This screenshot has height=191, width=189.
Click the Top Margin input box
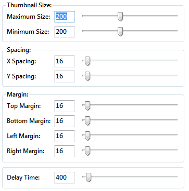tap(65, 106)
